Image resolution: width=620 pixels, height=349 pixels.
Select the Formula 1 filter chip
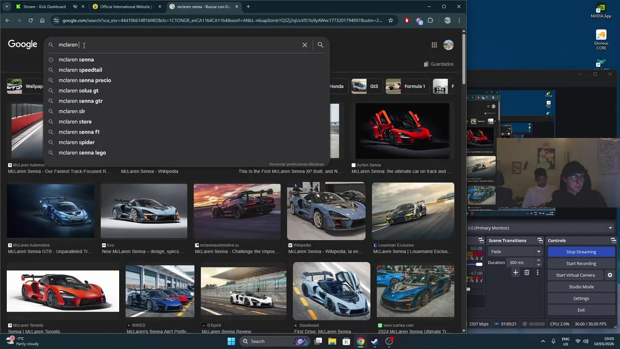pyautogui.click(x=407, y=86)
